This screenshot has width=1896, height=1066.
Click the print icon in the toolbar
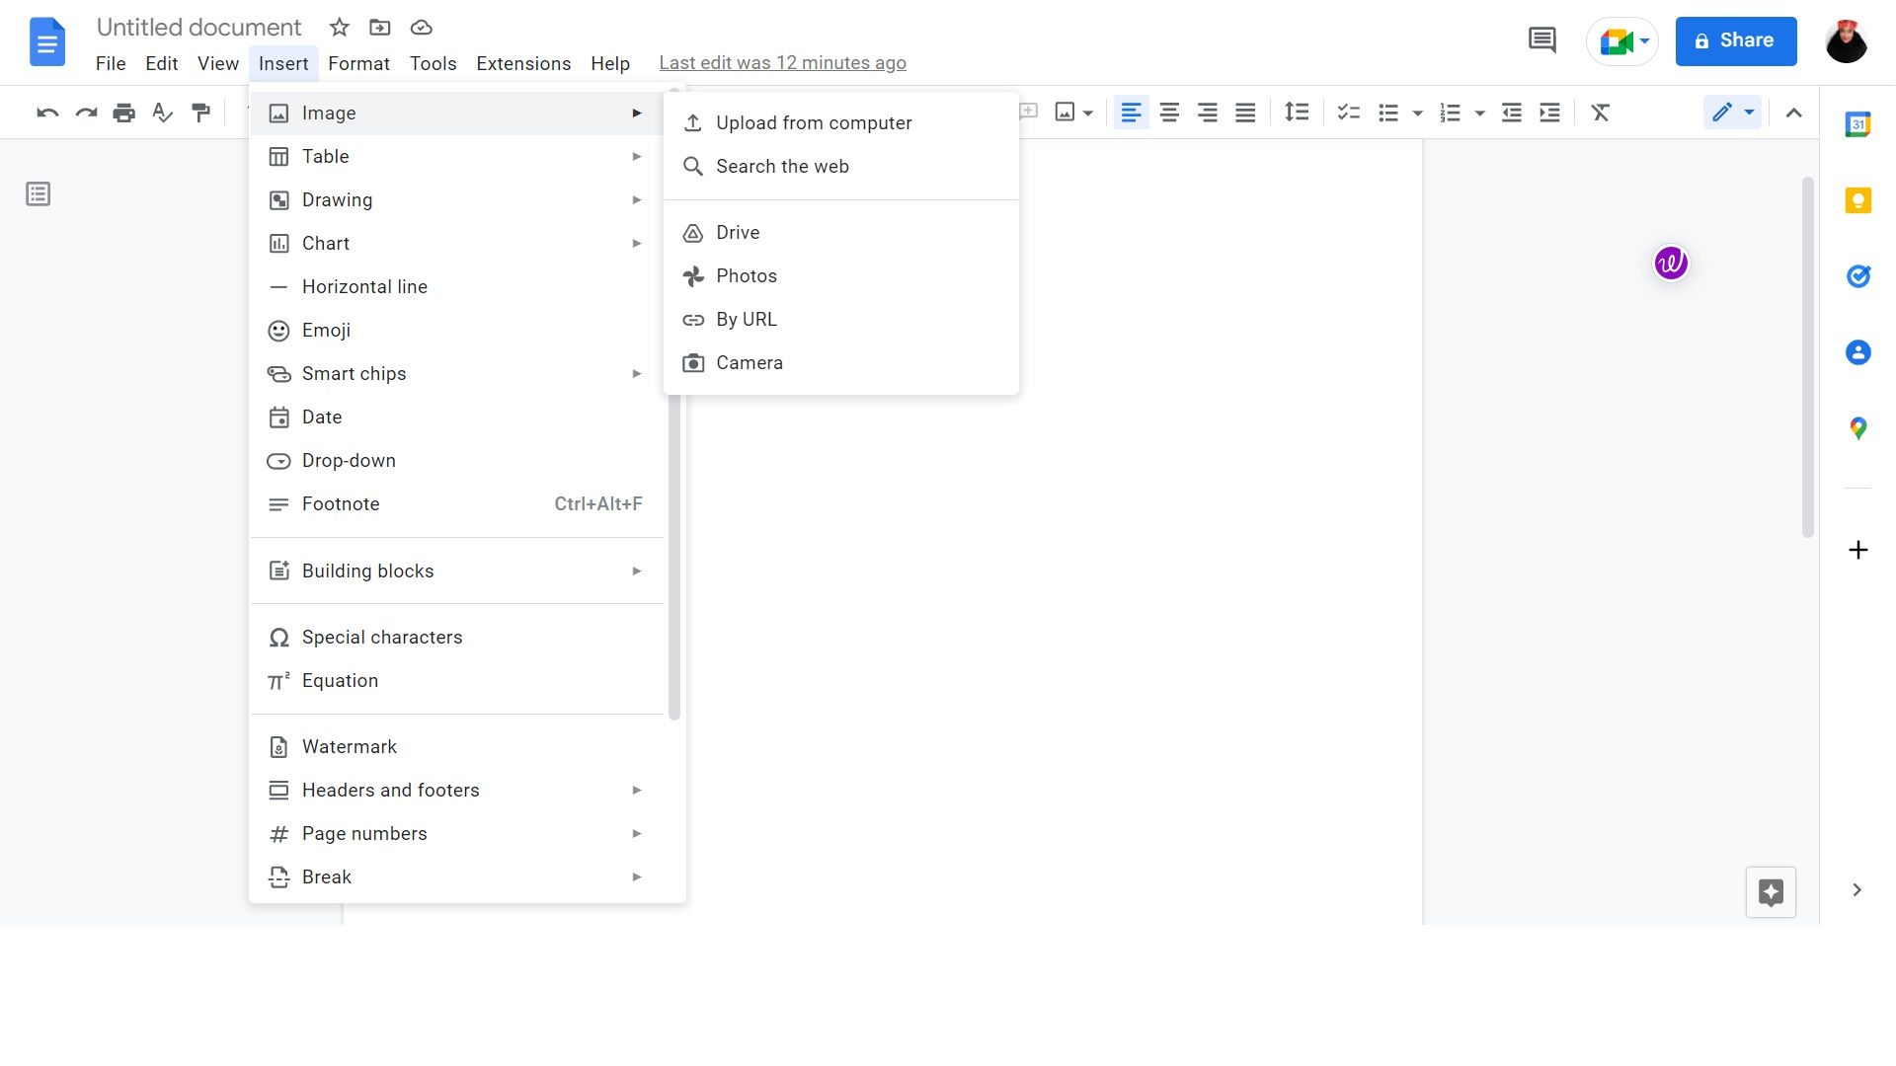[x=123, y=113]
